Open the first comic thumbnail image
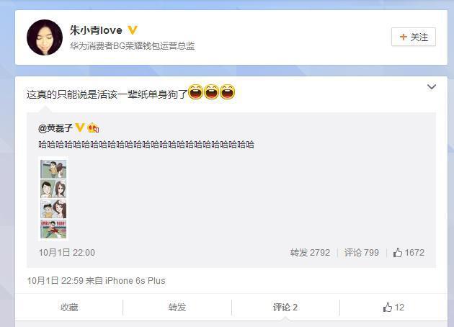The height and width of the screenshot is (327, 454). coord(53,169)
